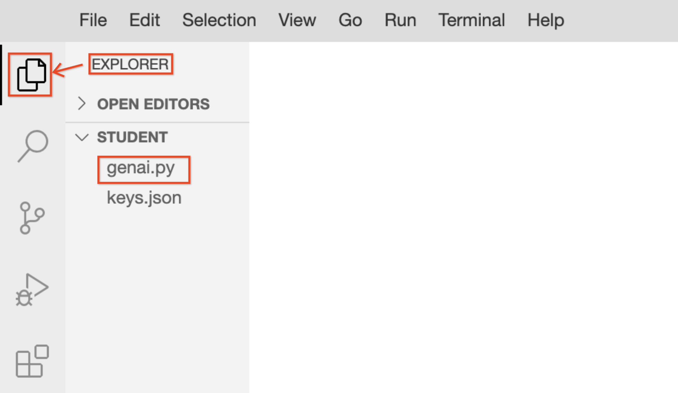Open the Terminal menu

click(x=472, y=20)
